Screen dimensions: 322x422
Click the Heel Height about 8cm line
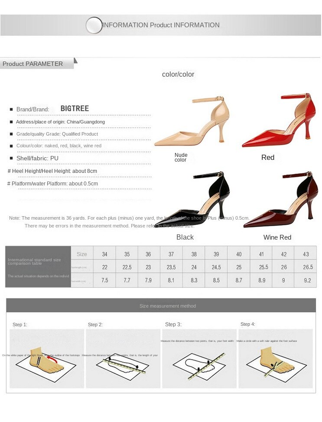click(x=52, y=171)
